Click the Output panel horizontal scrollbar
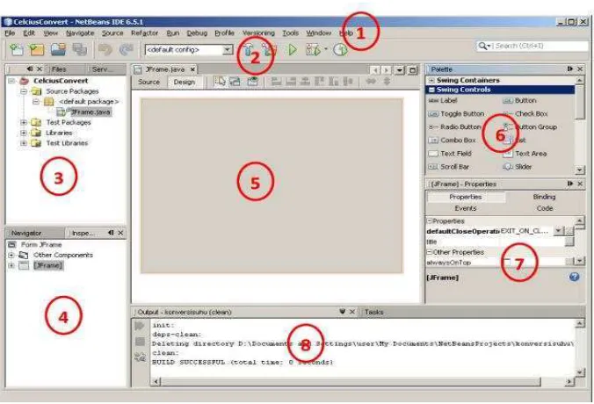The width and height of the screenshot is (594, 404). (351, 382)
